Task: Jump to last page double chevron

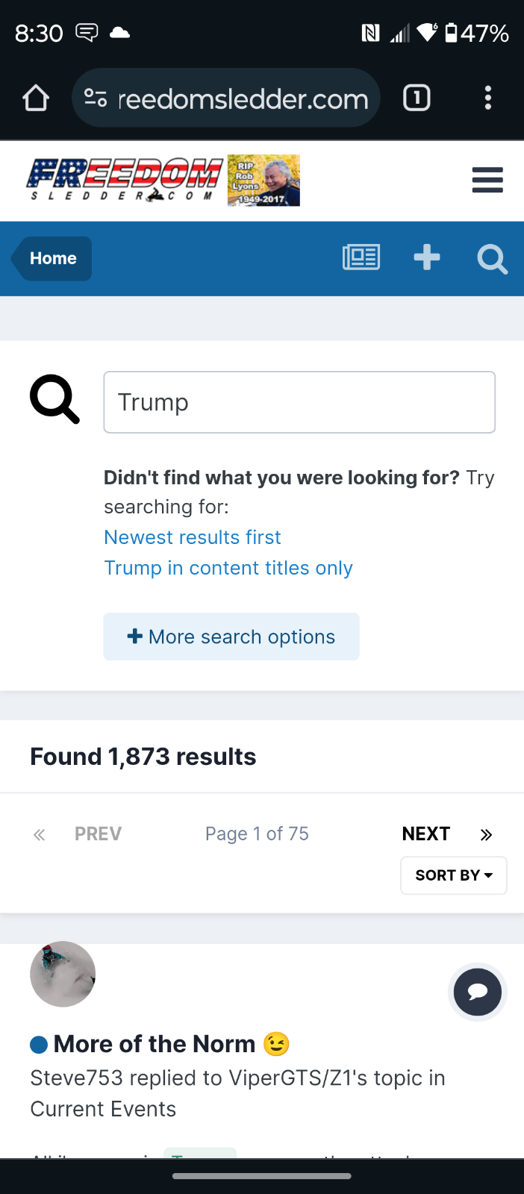Action: [486, 834]
